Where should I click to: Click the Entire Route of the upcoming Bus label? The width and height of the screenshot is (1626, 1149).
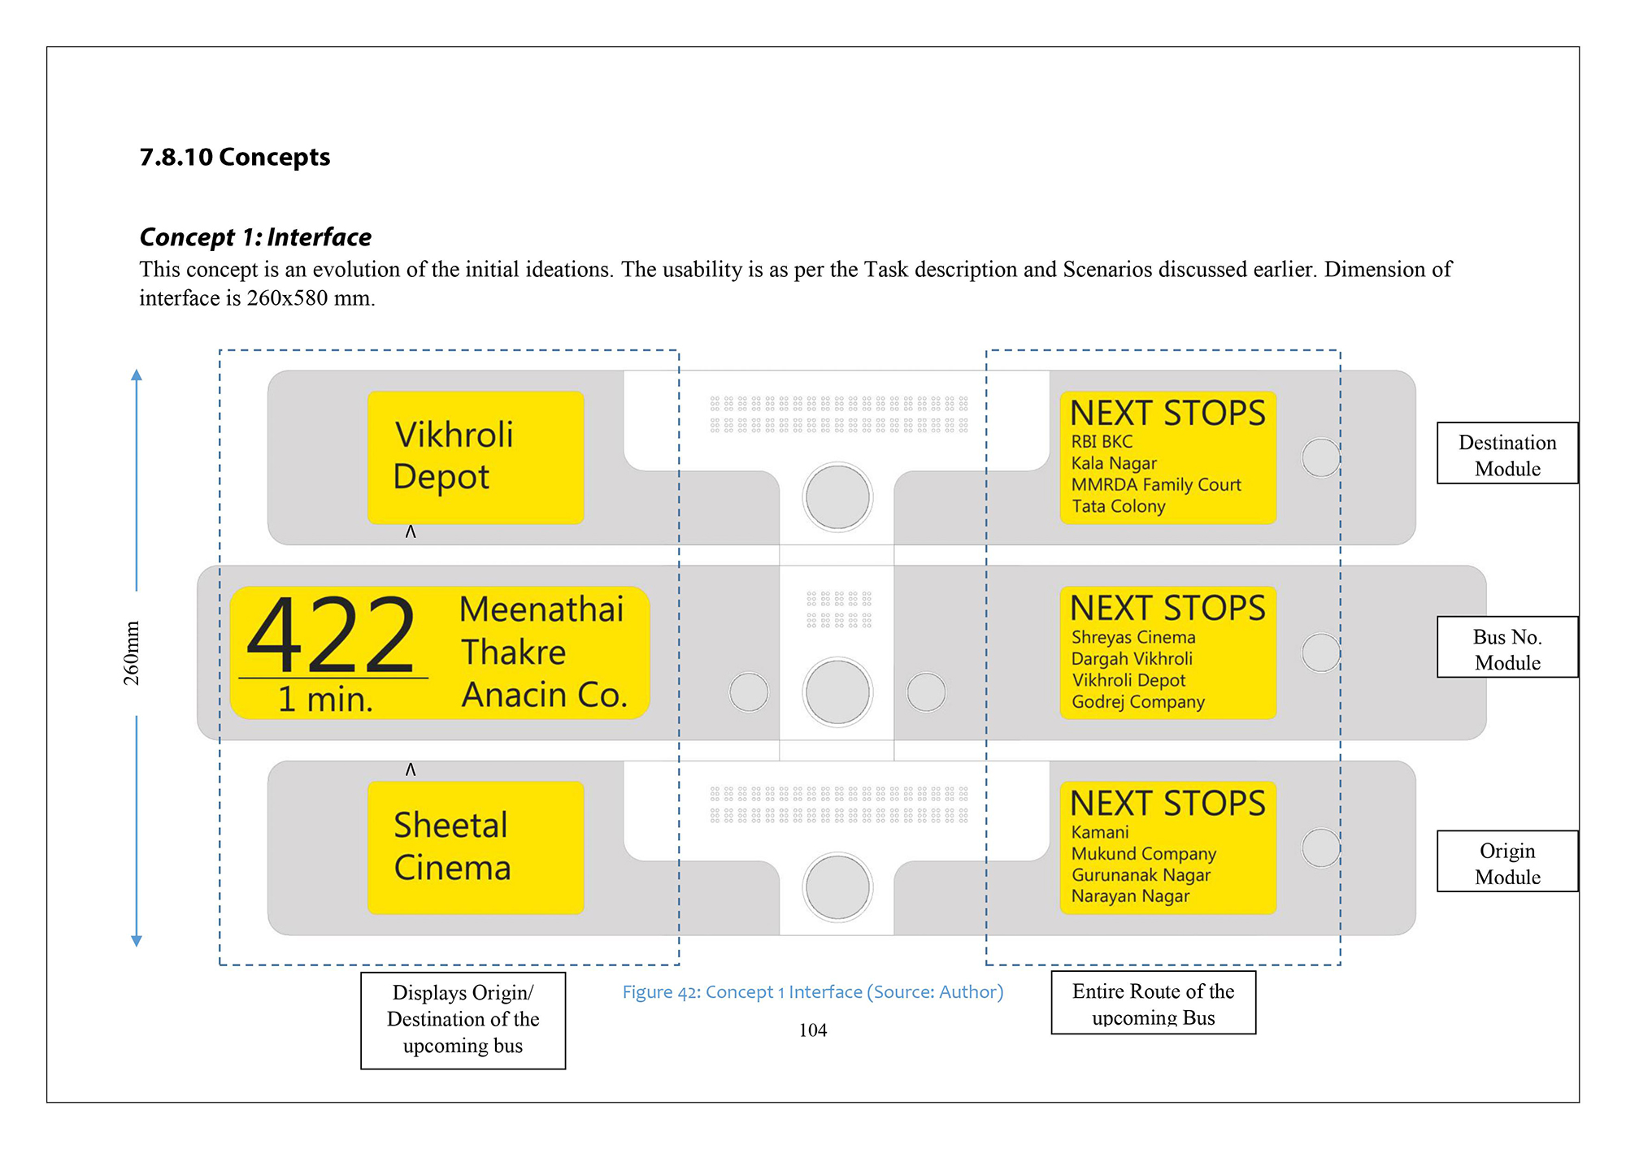point(1153,1003)
